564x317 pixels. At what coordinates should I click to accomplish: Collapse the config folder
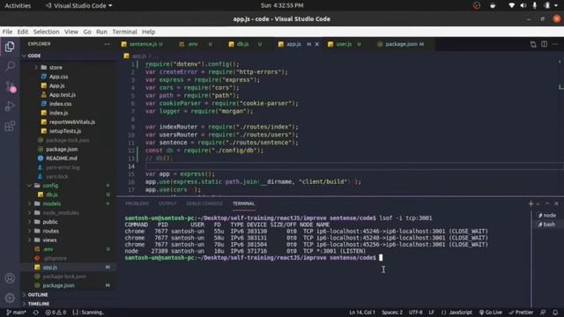50,186
